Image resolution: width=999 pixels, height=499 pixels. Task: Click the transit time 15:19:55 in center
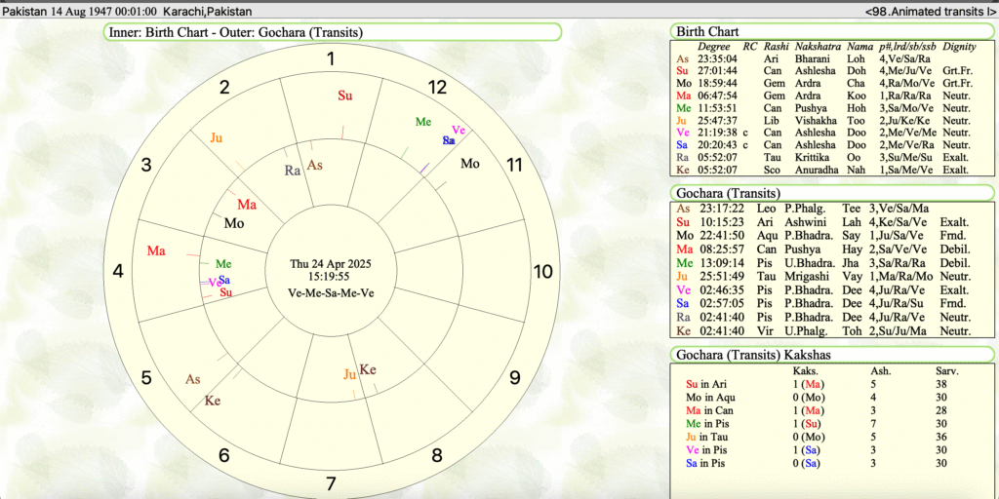point(330,278)
